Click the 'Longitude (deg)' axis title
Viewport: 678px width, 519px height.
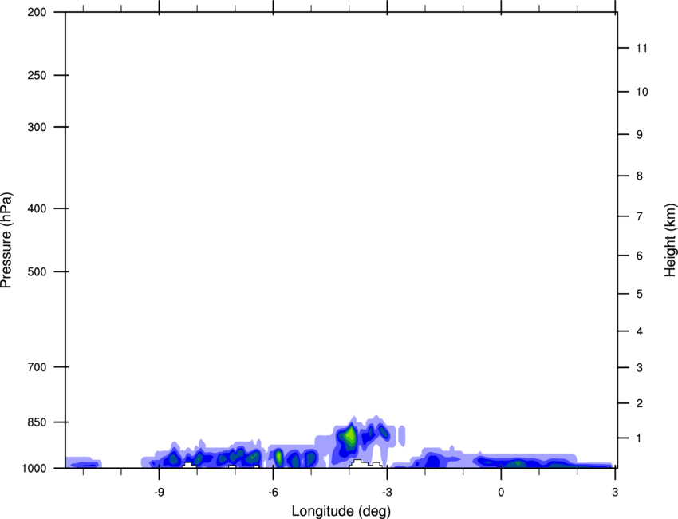click(x=341, y=511)
